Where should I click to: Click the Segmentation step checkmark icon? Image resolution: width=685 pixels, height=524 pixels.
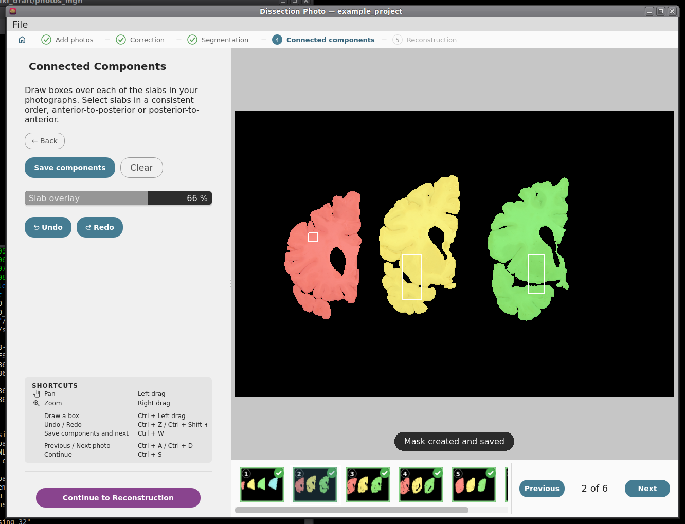click(x=192, y=40)
